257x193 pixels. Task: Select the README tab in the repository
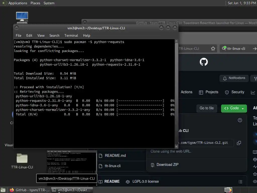(109, 181)
